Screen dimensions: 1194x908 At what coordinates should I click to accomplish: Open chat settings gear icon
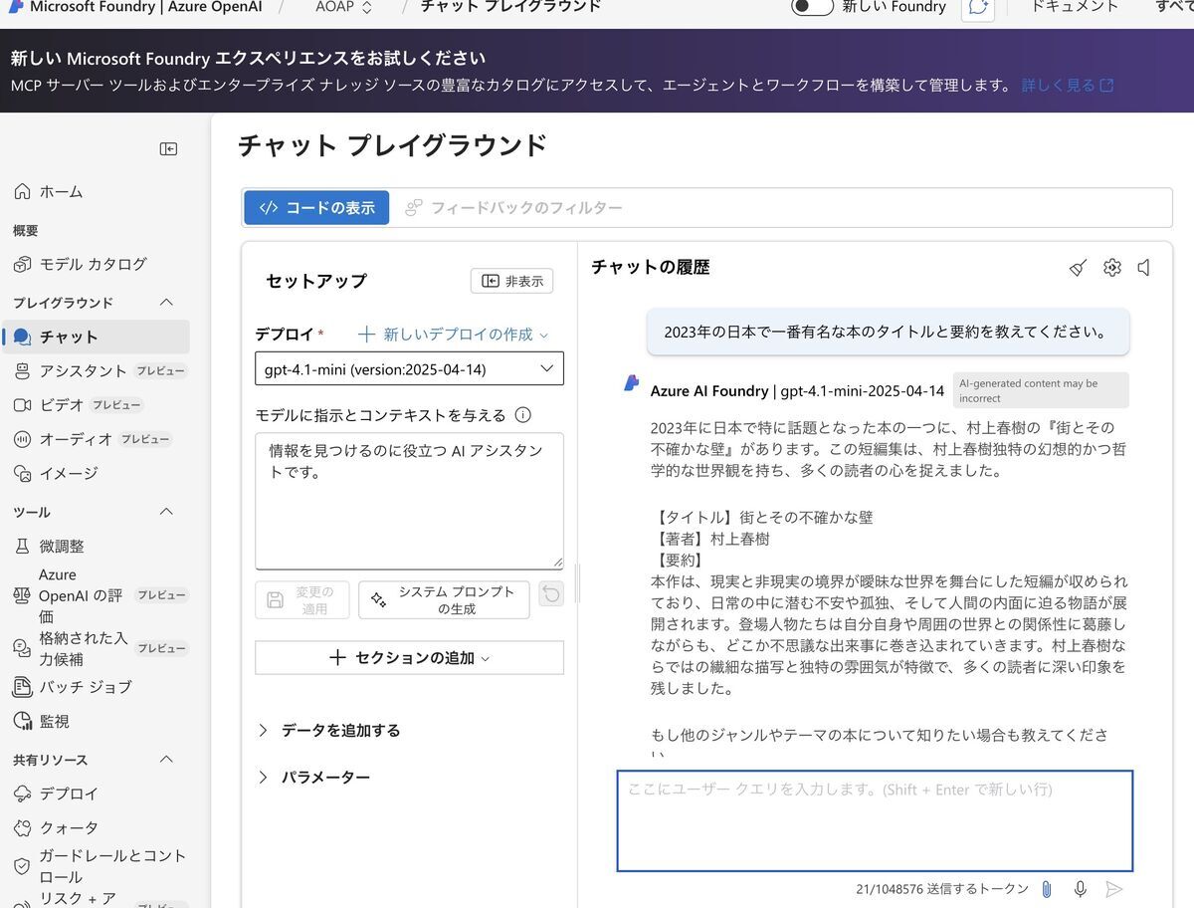pos(1112,268)
